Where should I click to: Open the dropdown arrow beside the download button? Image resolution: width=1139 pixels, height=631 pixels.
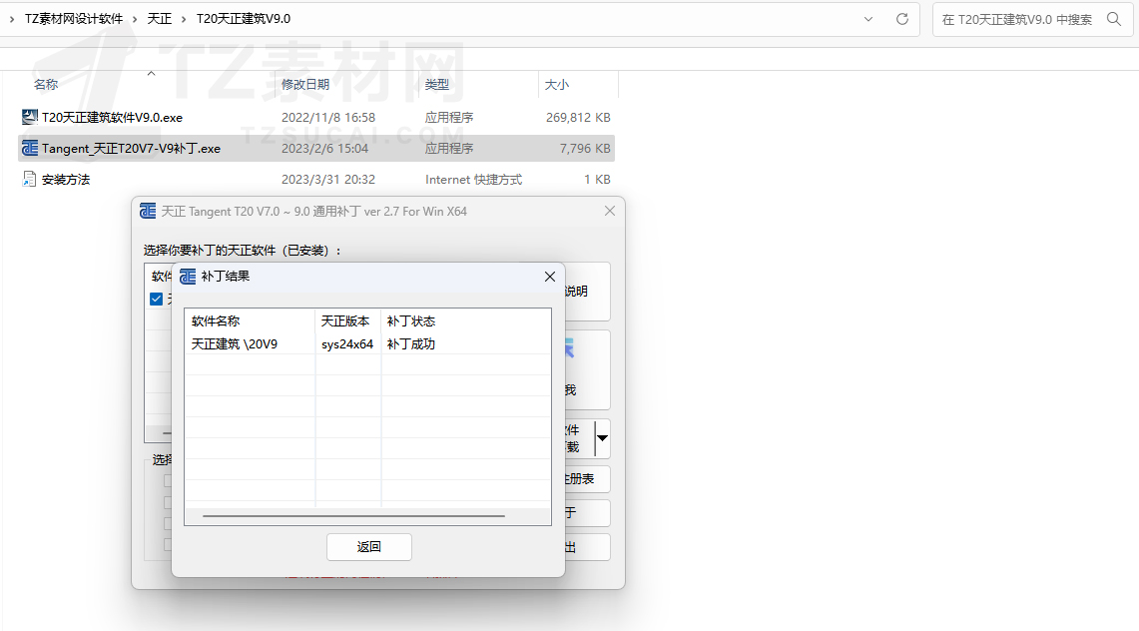(602, 438)
